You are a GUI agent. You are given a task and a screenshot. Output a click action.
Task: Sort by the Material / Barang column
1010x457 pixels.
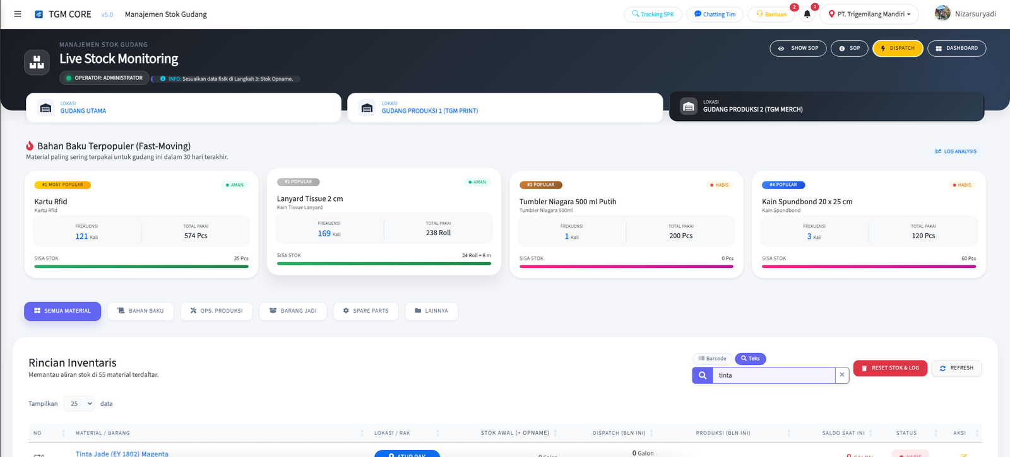tap(362, 433)
